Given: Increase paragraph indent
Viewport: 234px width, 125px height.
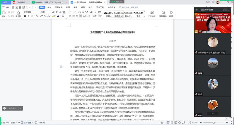Looking at the screenshot, I should 83,12.
